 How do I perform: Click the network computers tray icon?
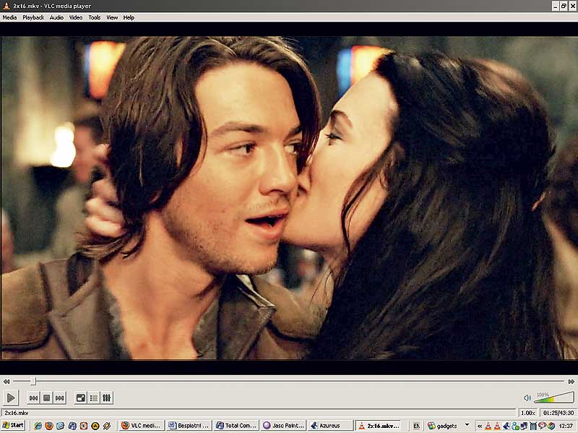click(x=524, y=426)
